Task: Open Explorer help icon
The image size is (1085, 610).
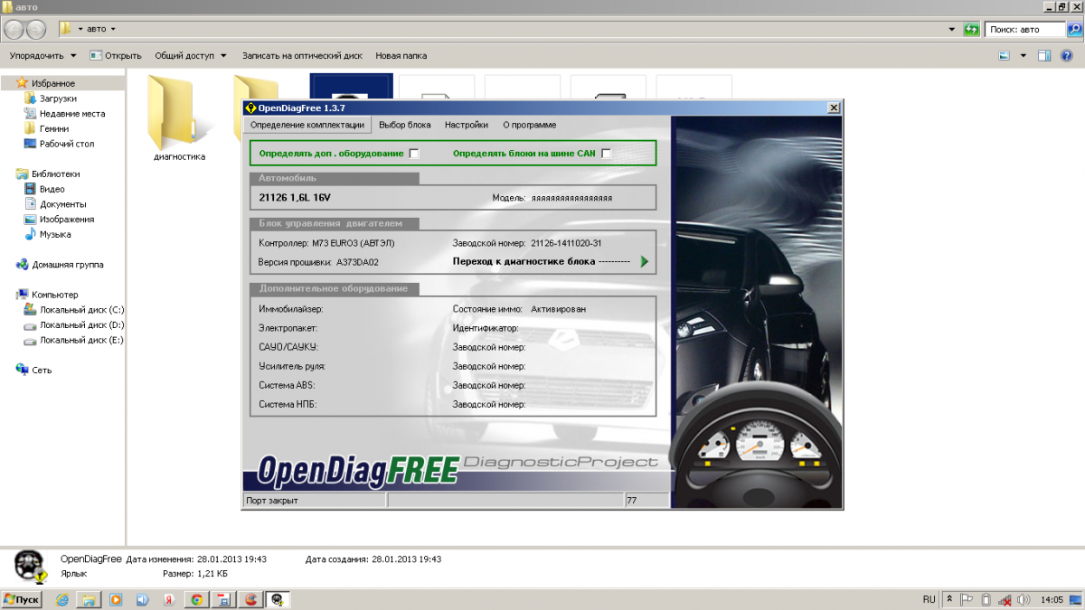Action: (1067, 55)
